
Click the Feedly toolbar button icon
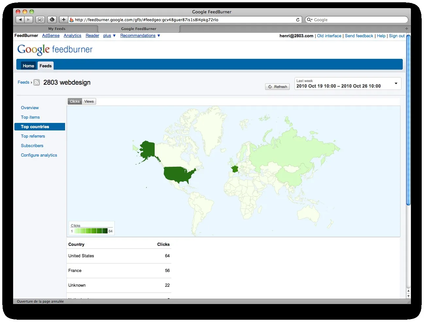(x=52, y=20)
